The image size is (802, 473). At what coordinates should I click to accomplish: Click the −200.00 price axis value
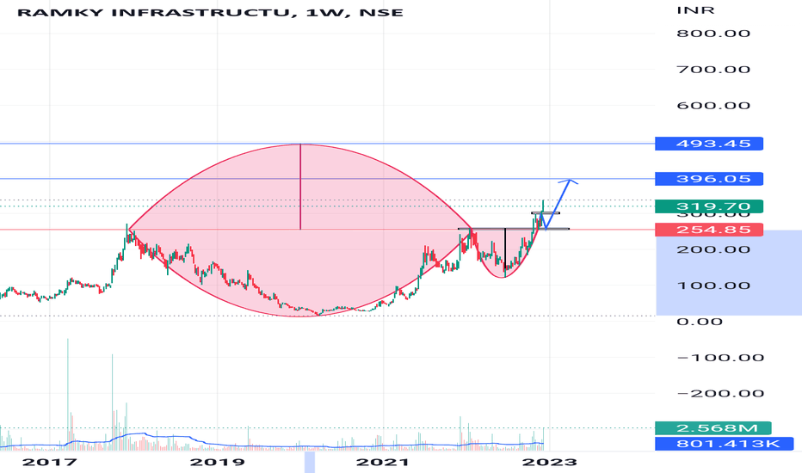coord(720,393)
